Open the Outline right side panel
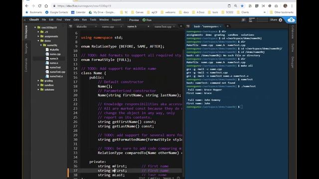The image size is (319, 179). pos(293,48)
